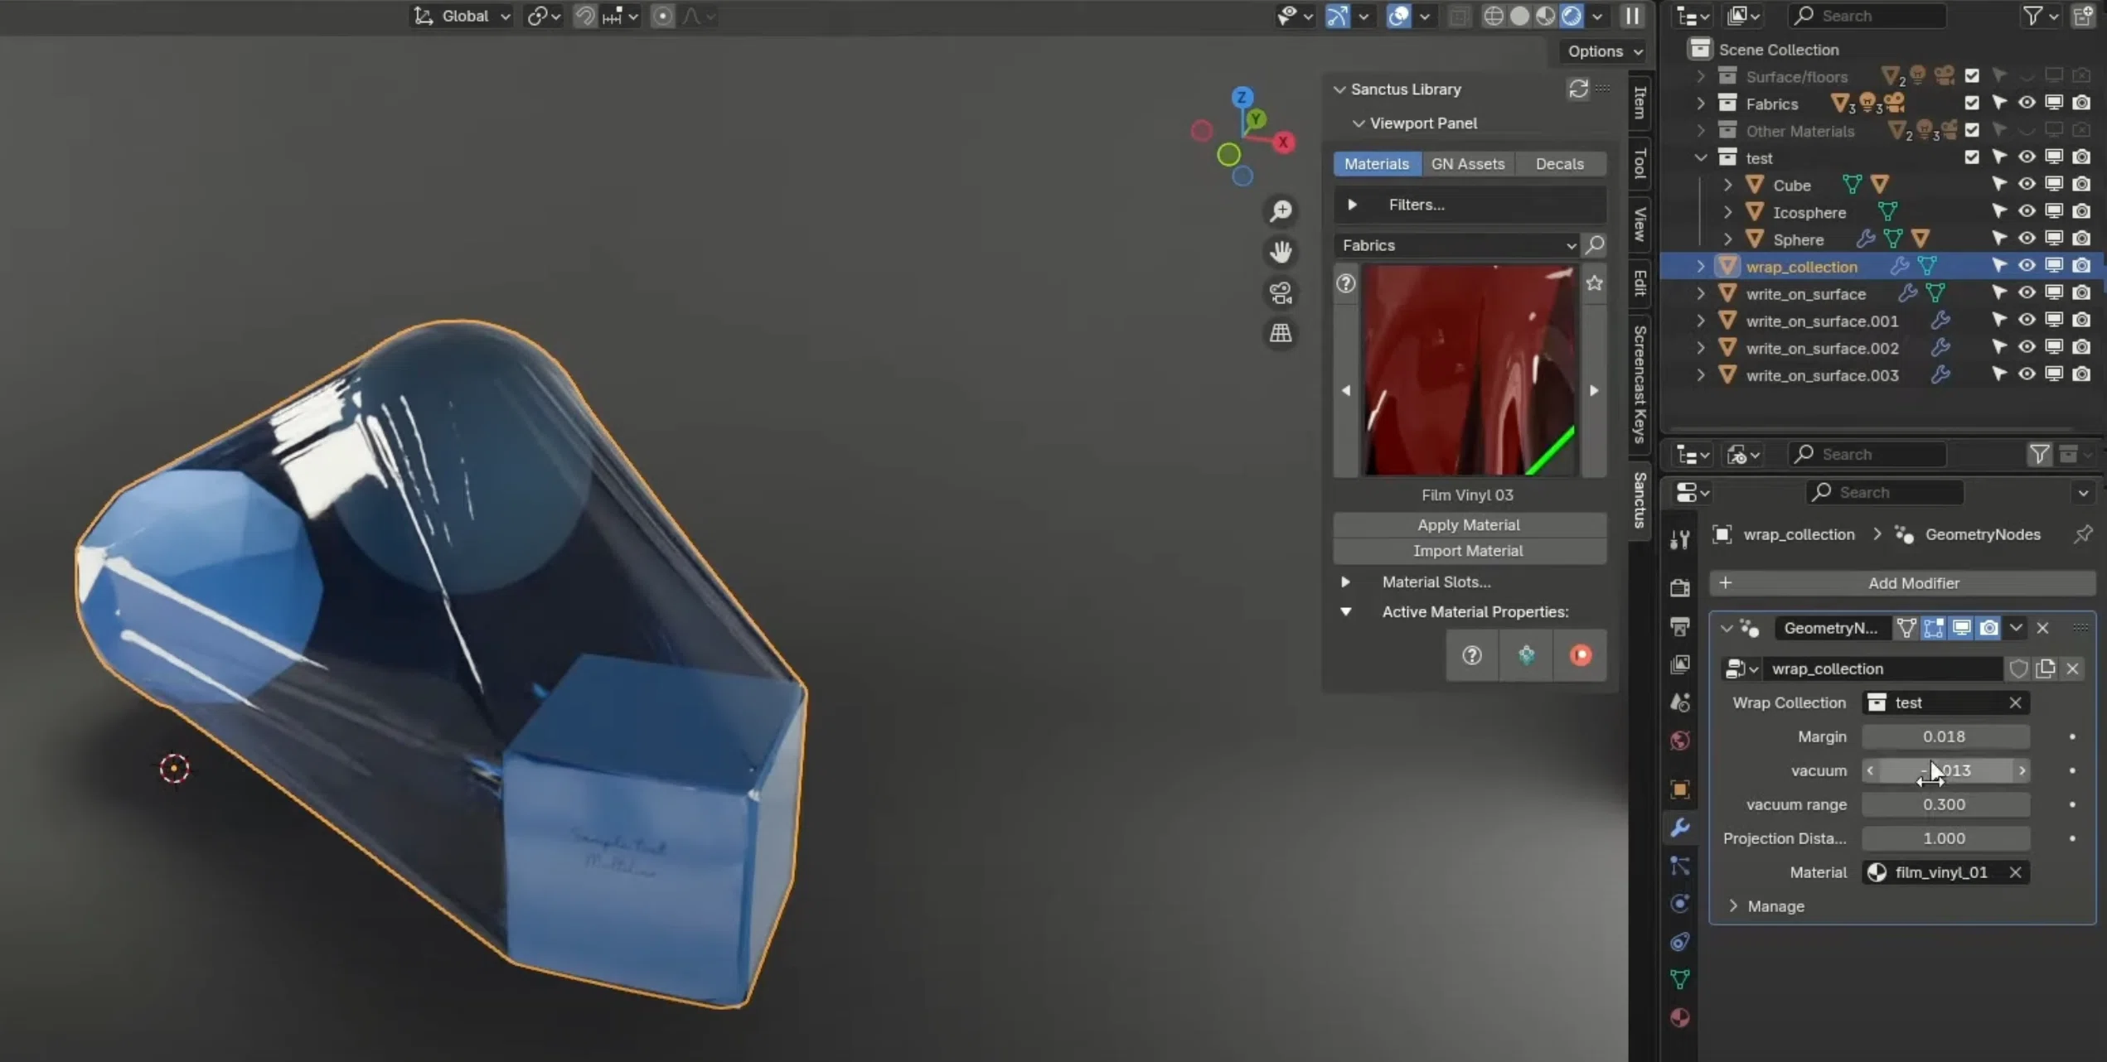Open the Global transform orientation dropdown
2107x1062 pixels.
(x=463, y=16)
